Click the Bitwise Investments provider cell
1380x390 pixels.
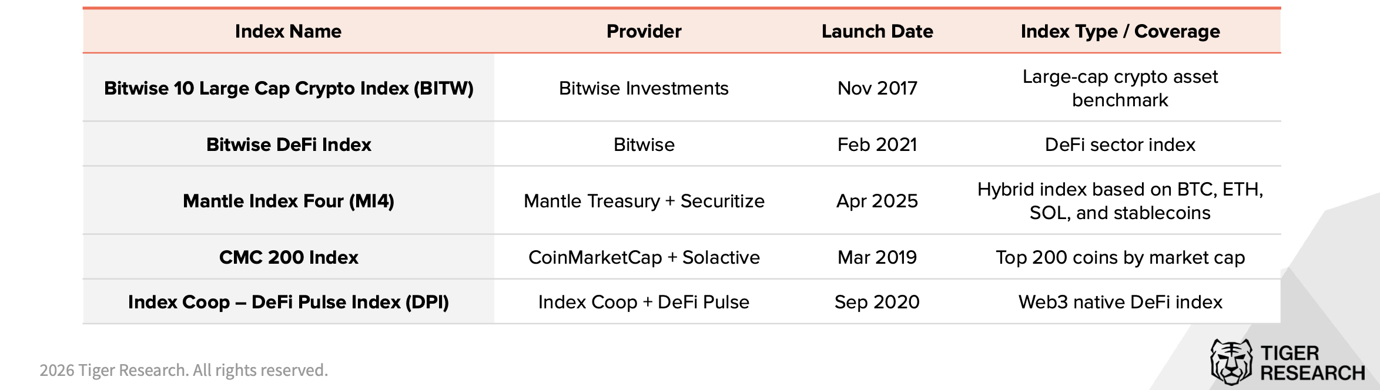point(644,88)
